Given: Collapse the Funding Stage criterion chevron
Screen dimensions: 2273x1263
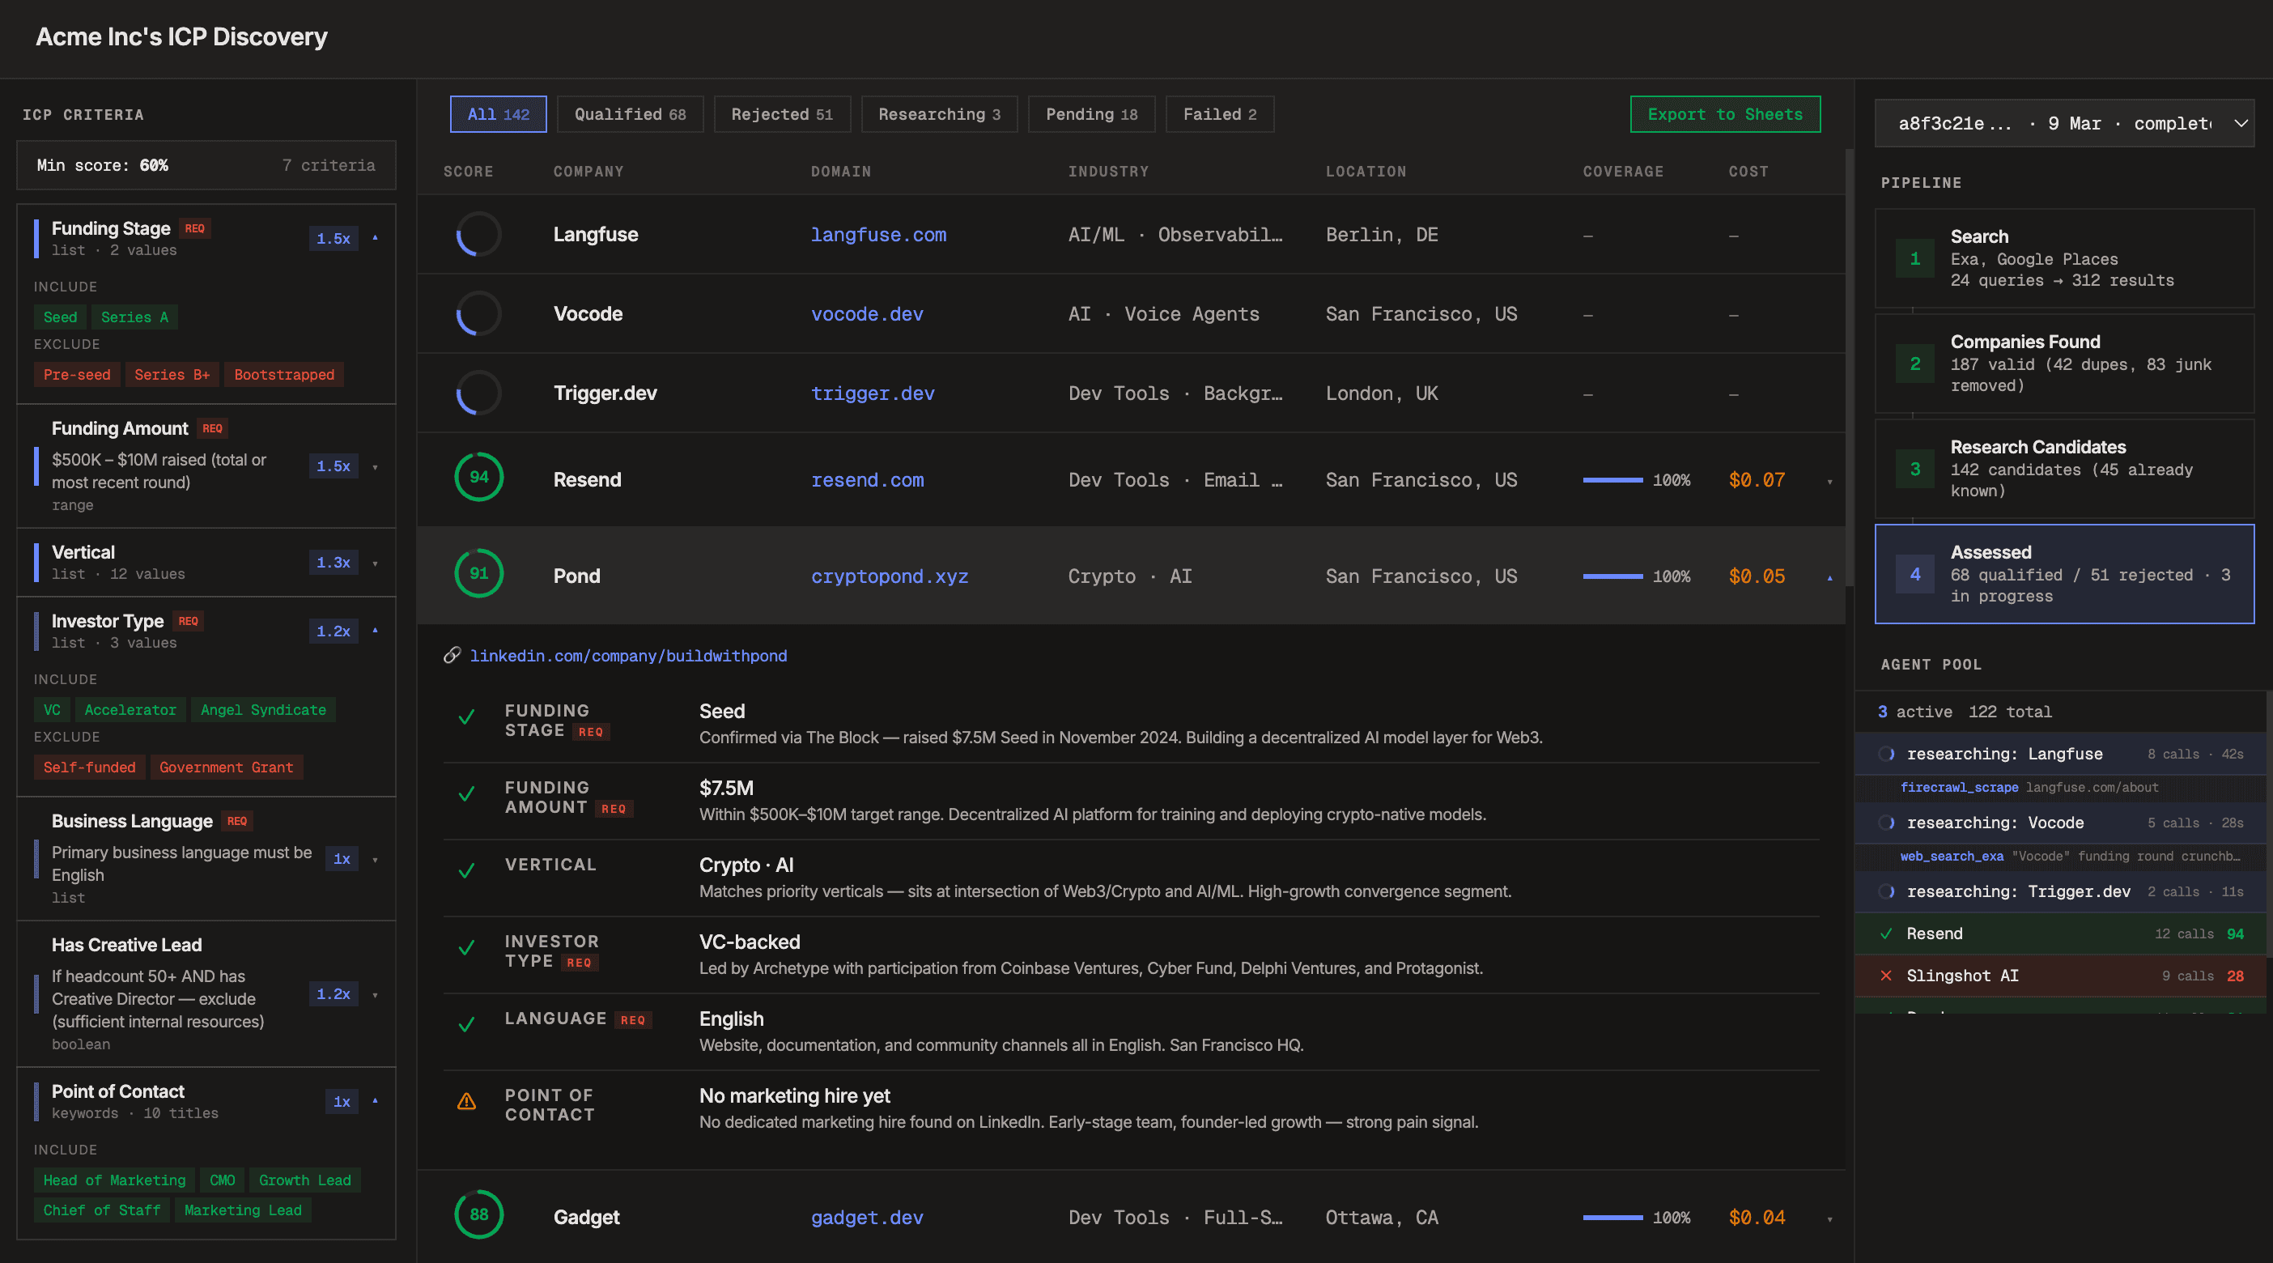Looking at the screenshot, I should pos(376,238).
